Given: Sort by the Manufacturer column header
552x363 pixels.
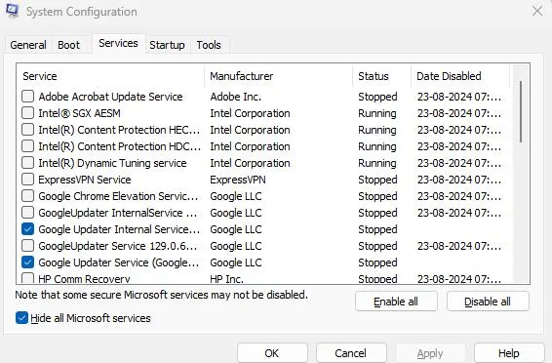Looking at the screenshot, I should 278,76.
